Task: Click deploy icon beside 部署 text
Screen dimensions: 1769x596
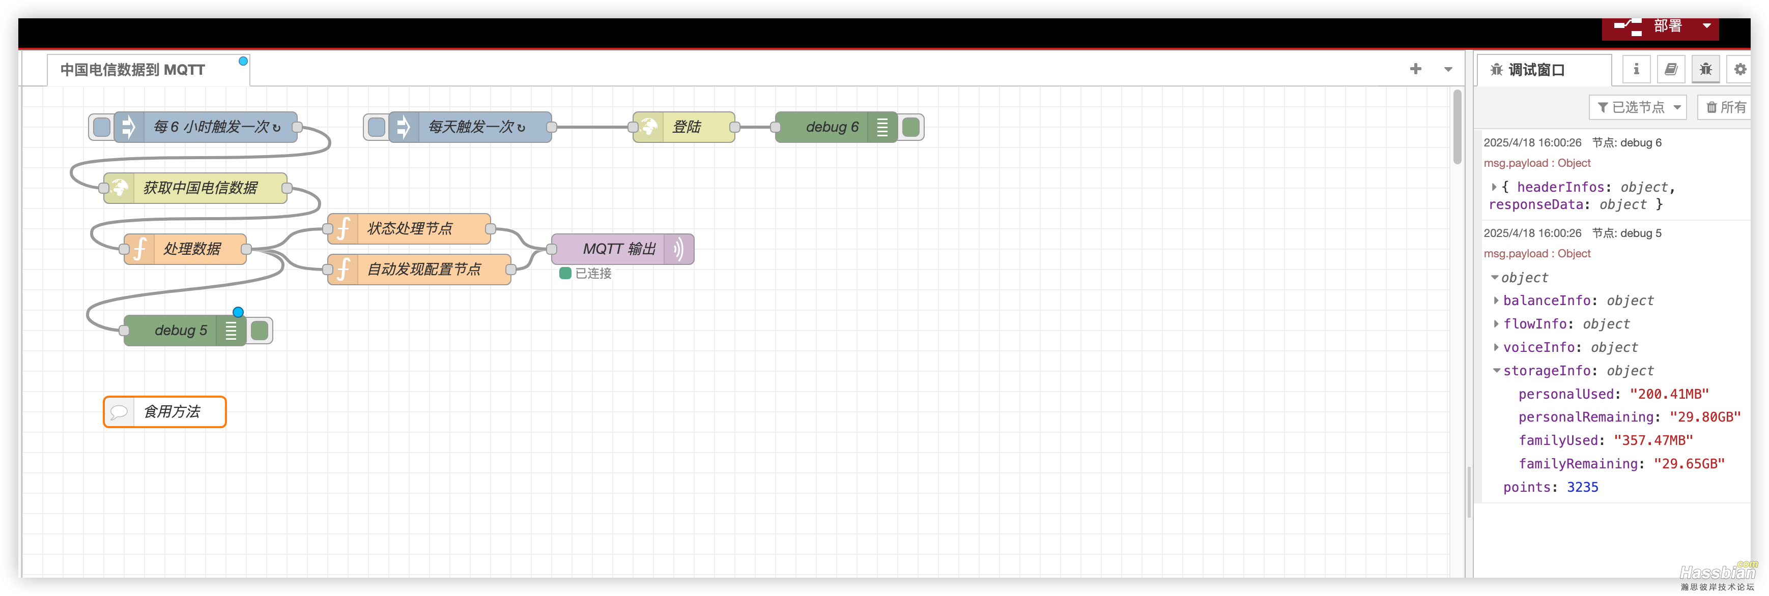Action: tap(1628, 27)
